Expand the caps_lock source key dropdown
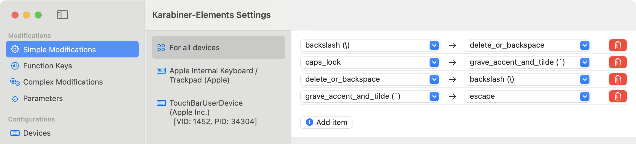The image size is (636, 144). coord(434,62)
